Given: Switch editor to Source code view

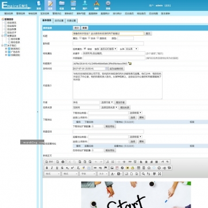Looking at the screenshot, I should [49, 162].
